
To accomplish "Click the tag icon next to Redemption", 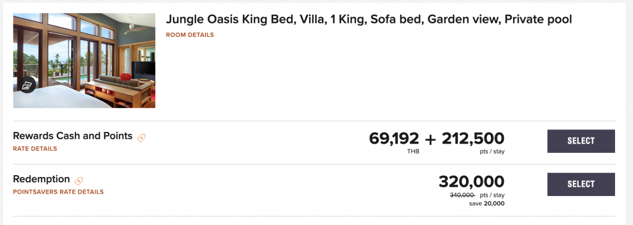I will (x=79, y=181).
